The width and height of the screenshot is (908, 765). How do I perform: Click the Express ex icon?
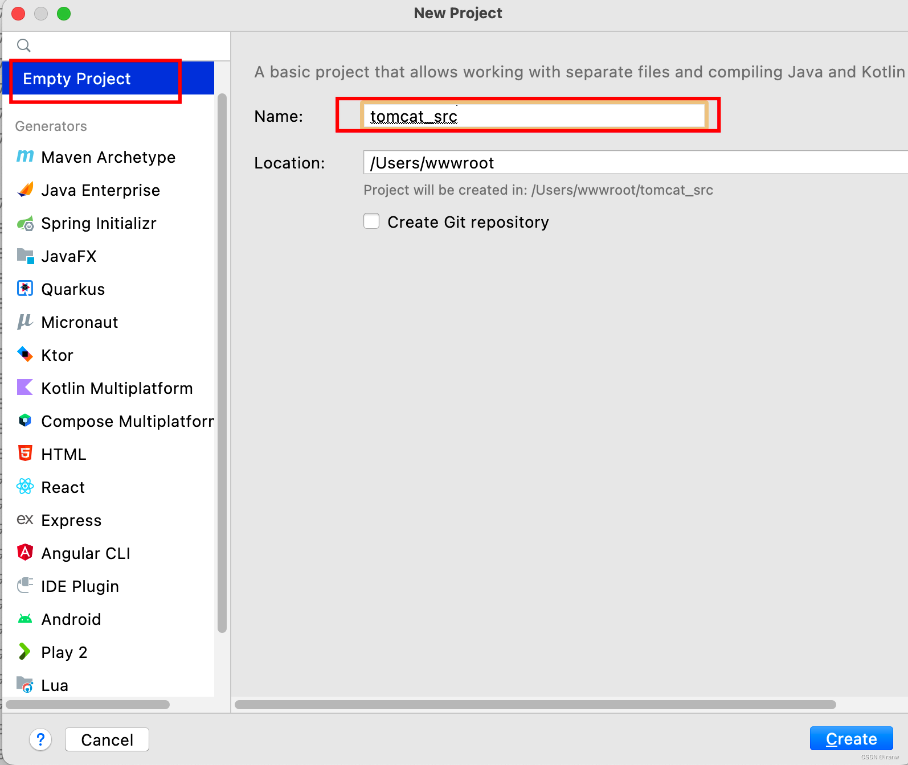coord(25,520)
